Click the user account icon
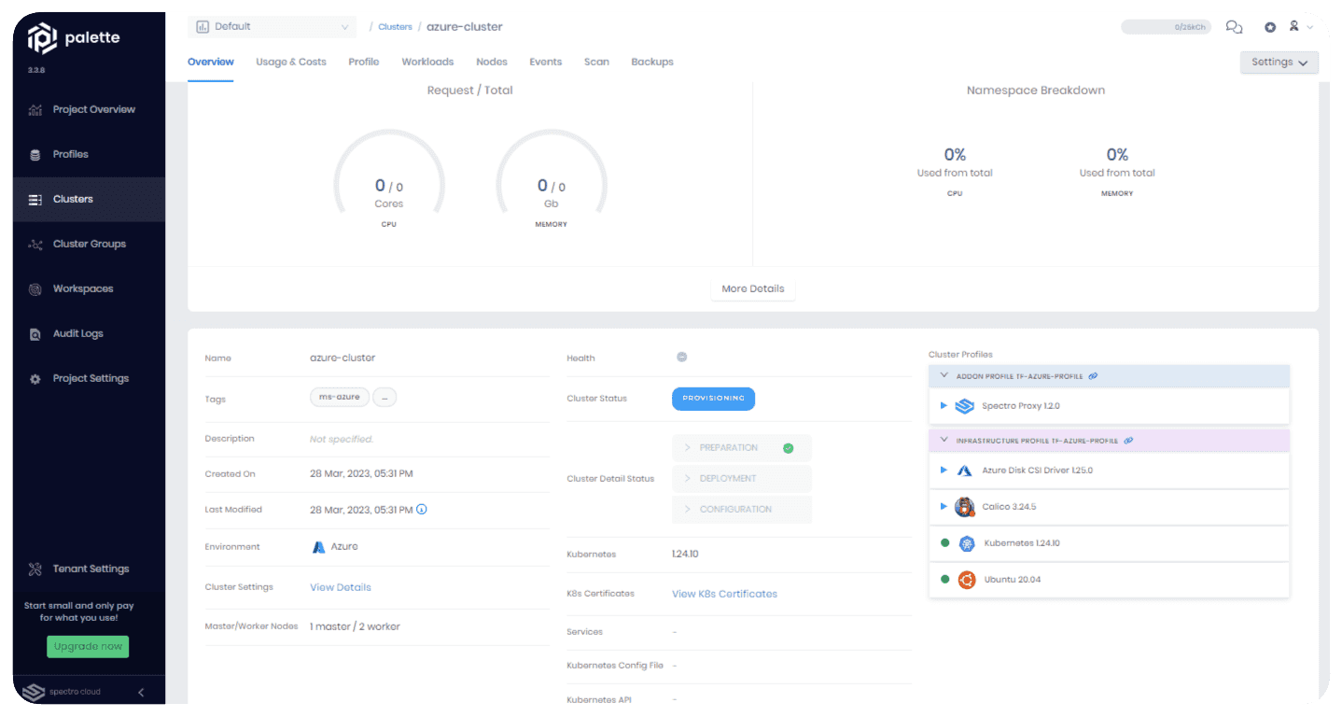Viewport: 1342px width, 717px height. (1294, 26)
